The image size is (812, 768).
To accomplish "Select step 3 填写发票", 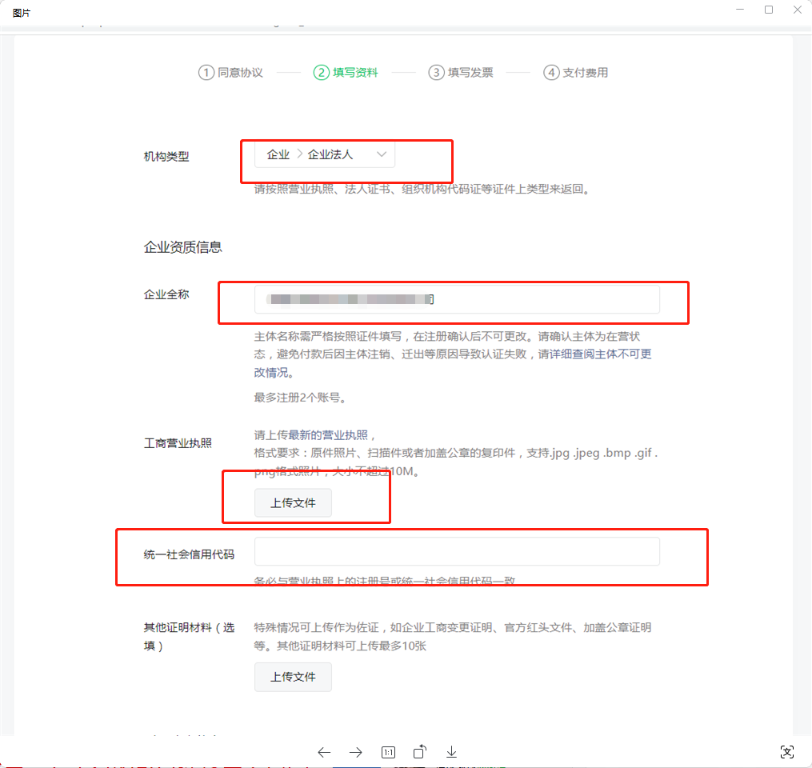I will [461, 72].
